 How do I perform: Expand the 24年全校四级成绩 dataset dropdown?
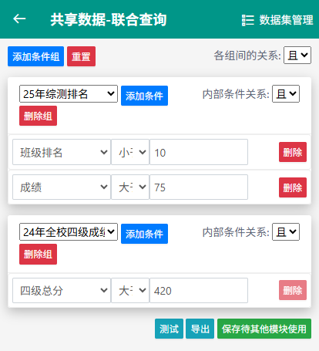pyautogui.click(x=69, y=232)
